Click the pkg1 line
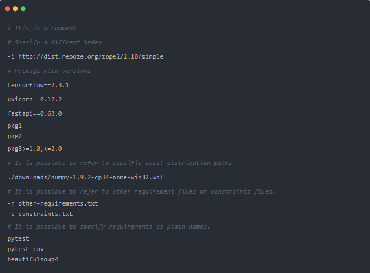Viewport: 370px width, 273px height. 15,126
